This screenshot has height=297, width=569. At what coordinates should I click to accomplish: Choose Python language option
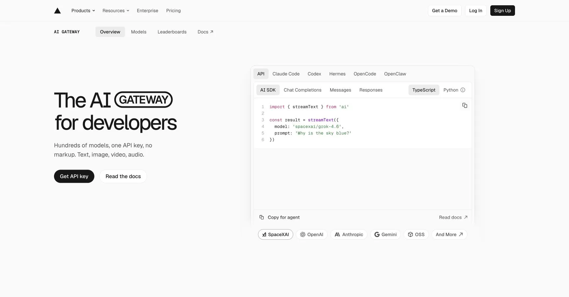[454, 90]
